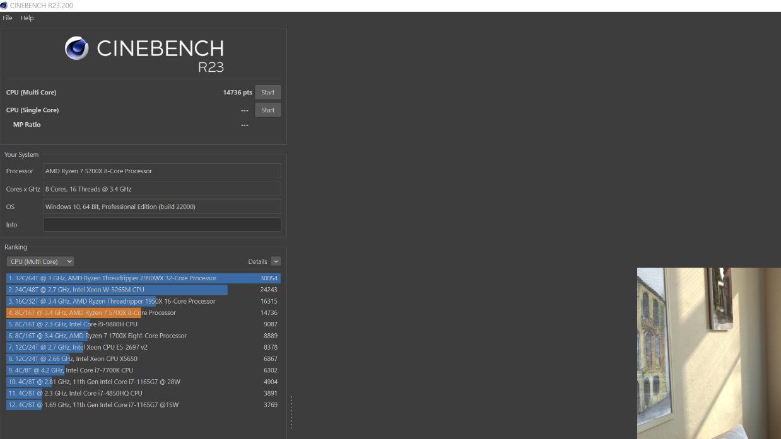Select the OS field showing Windows 10

point(162,207)
